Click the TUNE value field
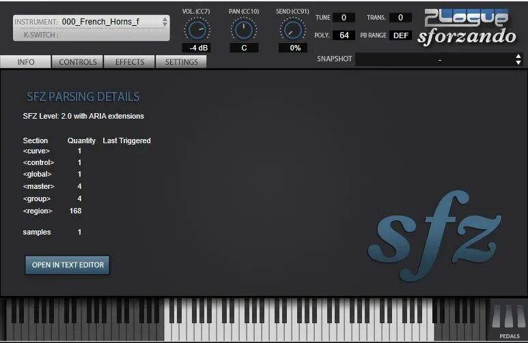Screen dimensions: 528x343 pos(344,18)
